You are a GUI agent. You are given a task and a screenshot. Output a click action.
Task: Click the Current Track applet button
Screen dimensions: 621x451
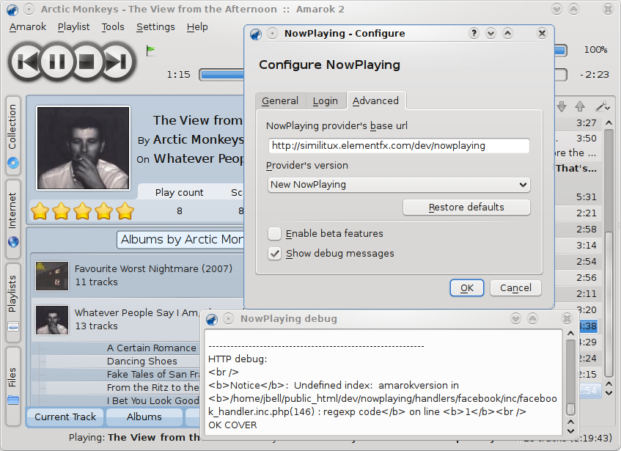[x=65, y=417]
